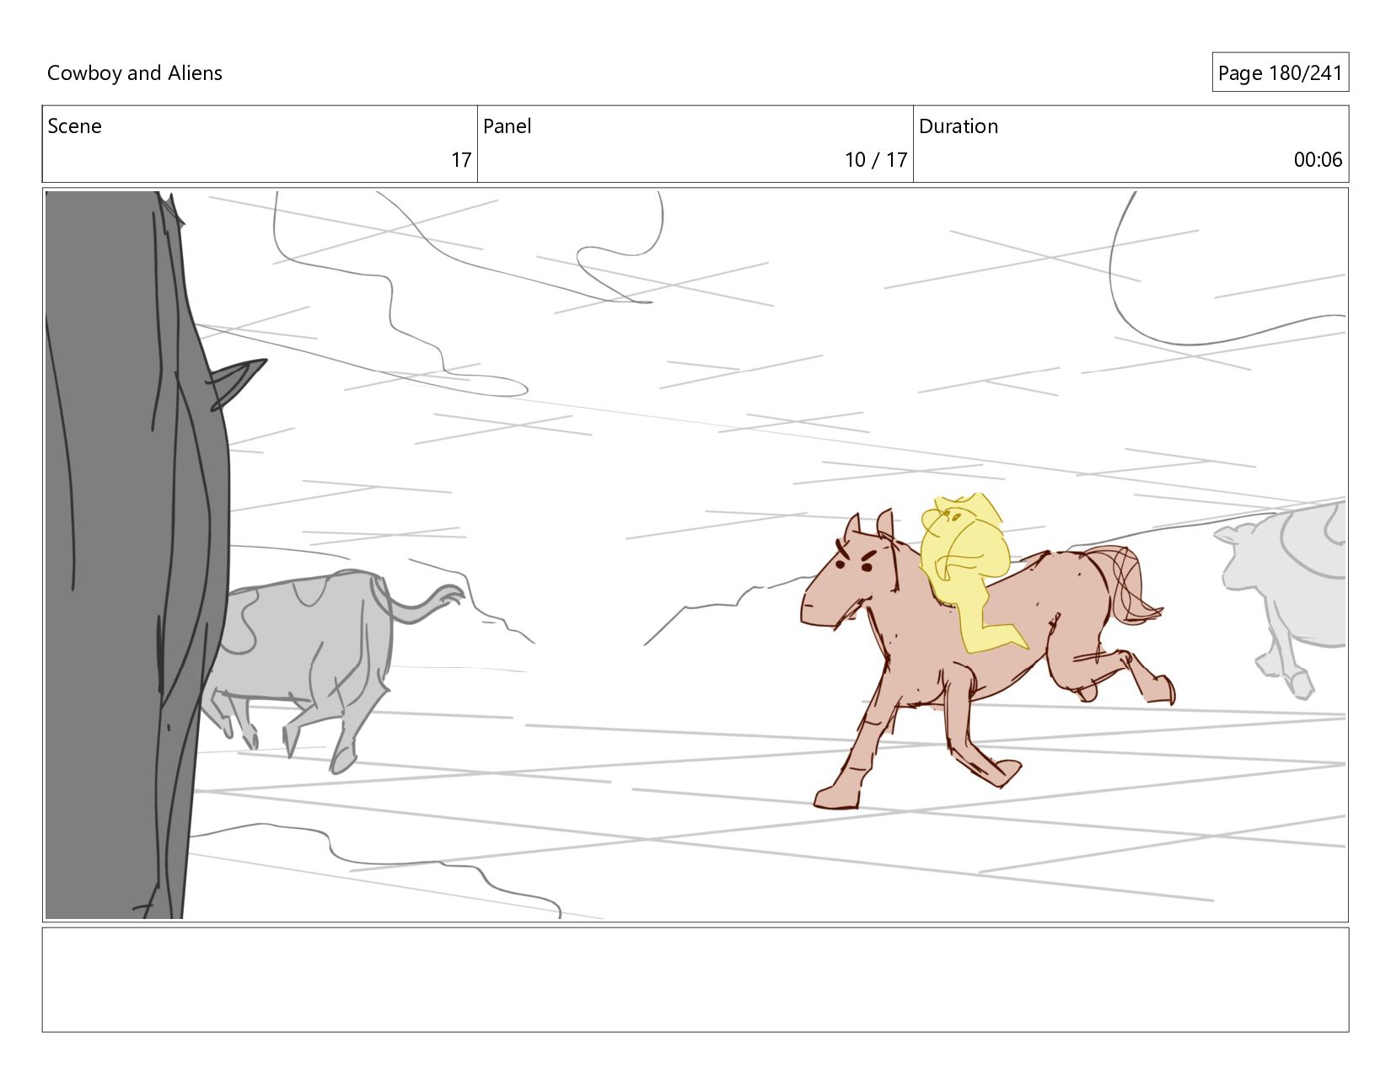Select the Panel header label

508,126
